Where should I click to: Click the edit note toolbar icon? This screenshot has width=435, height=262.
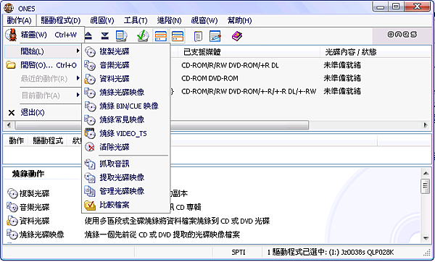(215, 36)
